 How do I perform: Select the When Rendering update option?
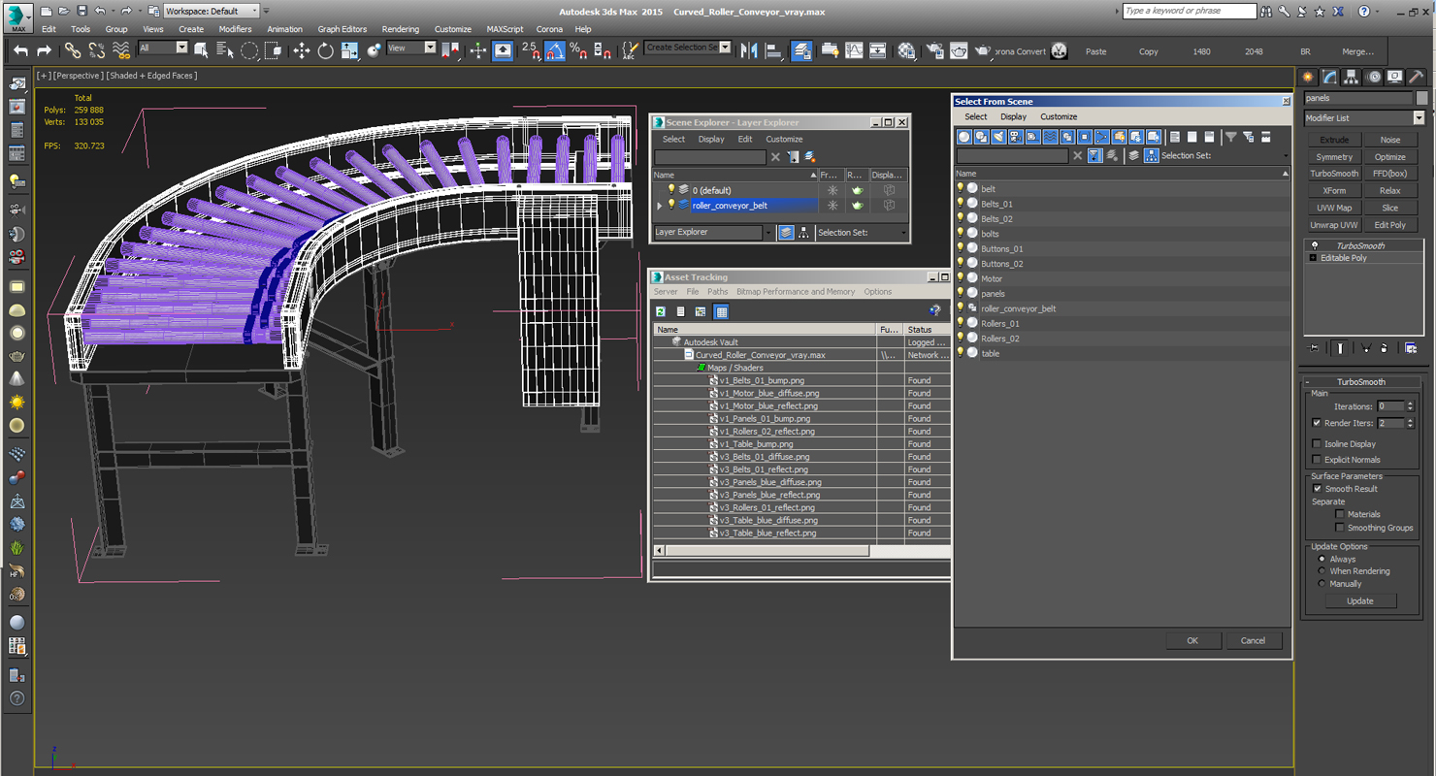click(1322, 571)
